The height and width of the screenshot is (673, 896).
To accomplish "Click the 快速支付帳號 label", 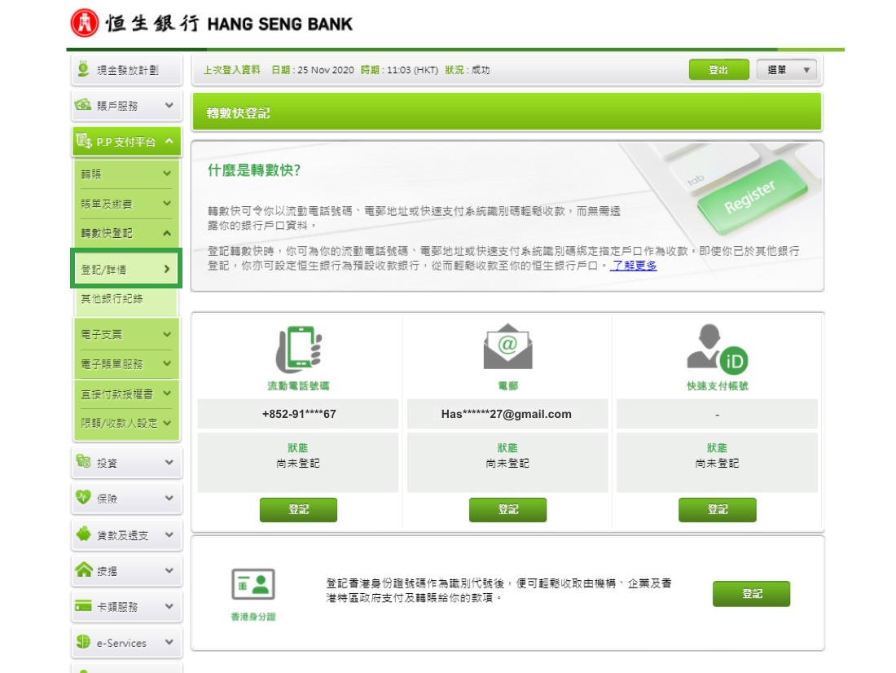I will coord(717,386).
